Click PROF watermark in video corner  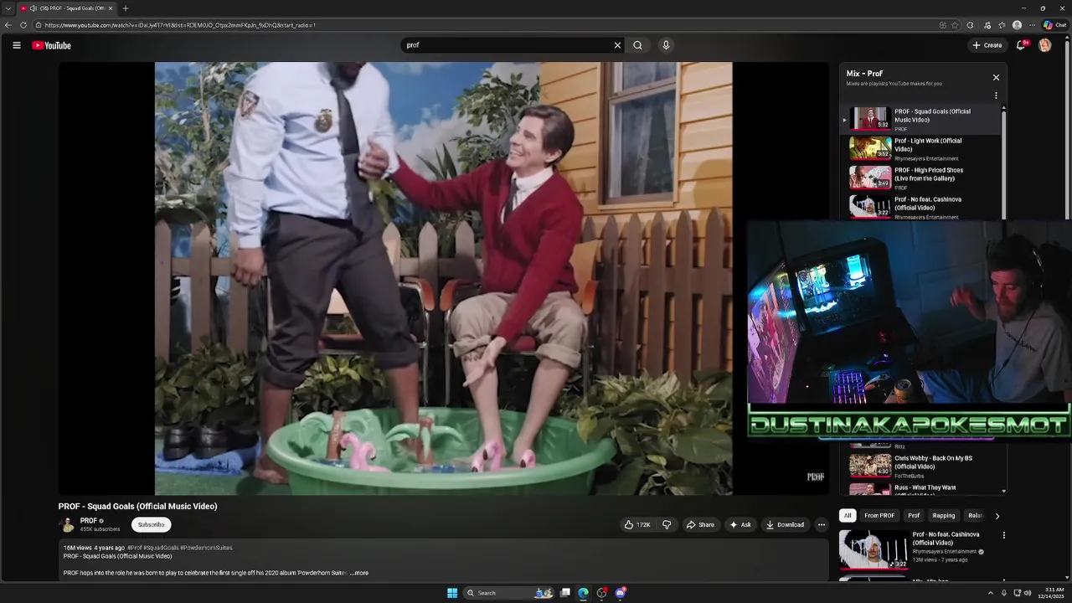(815, 477)
